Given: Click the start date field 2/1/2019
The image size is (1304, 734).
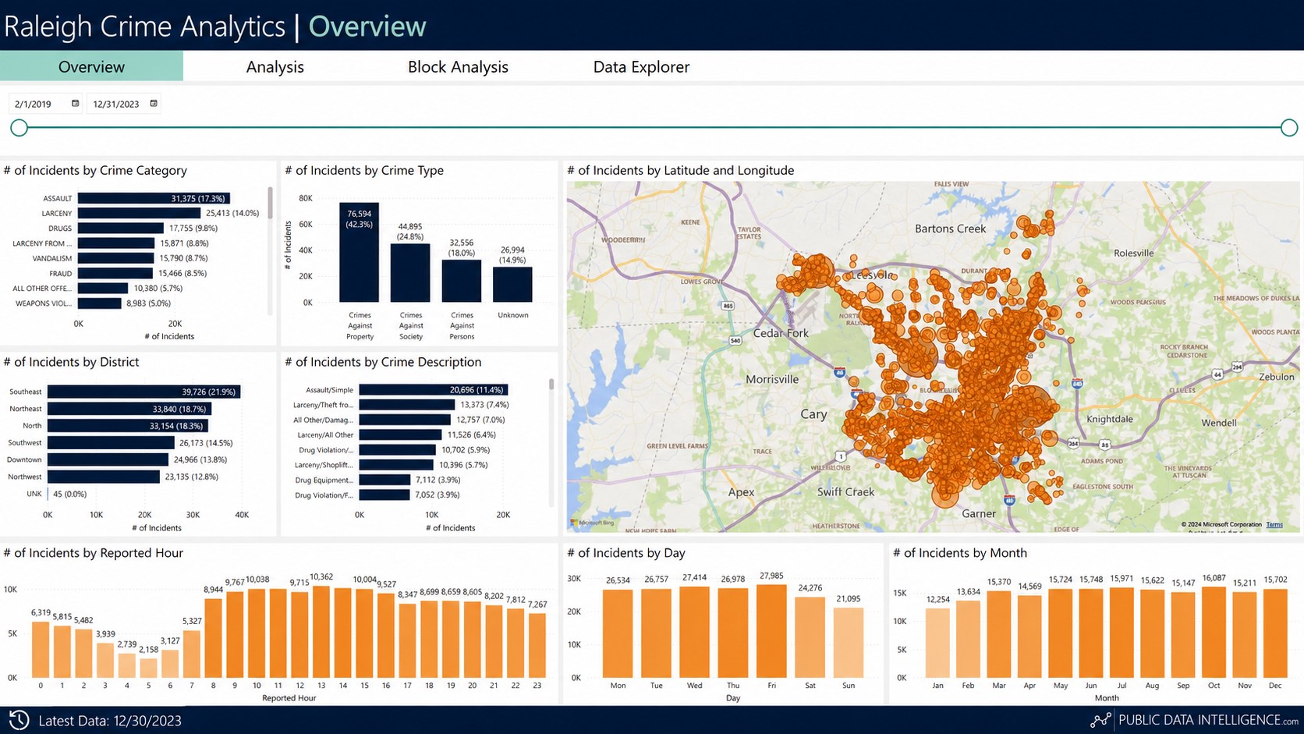Looking at the screenshot, I should click(x=44, y=104).
